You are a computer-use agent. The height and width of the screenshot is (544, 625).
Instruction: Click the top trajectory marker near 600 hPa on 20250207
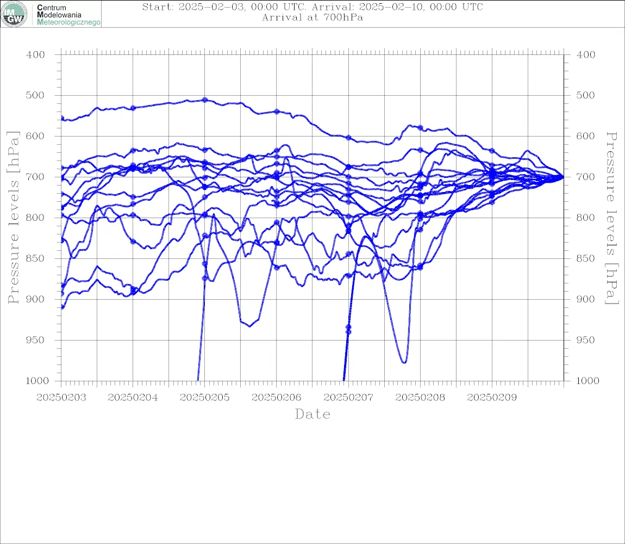348,138
